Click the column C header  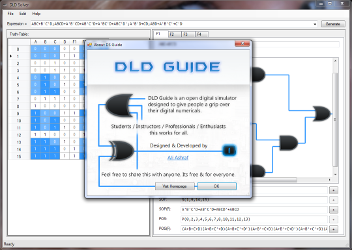pyautogui.click(x=55, y=42)
